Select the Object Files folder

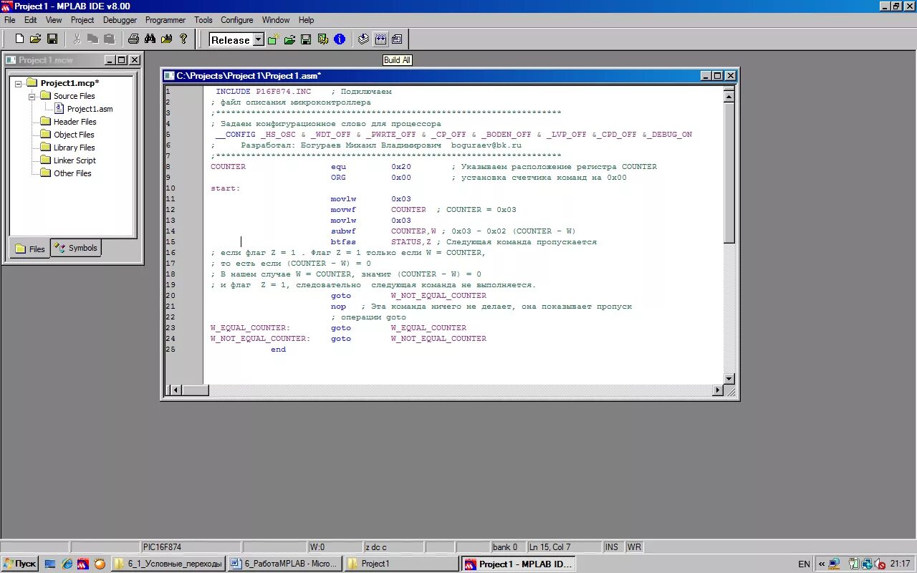tap(74, 135)
